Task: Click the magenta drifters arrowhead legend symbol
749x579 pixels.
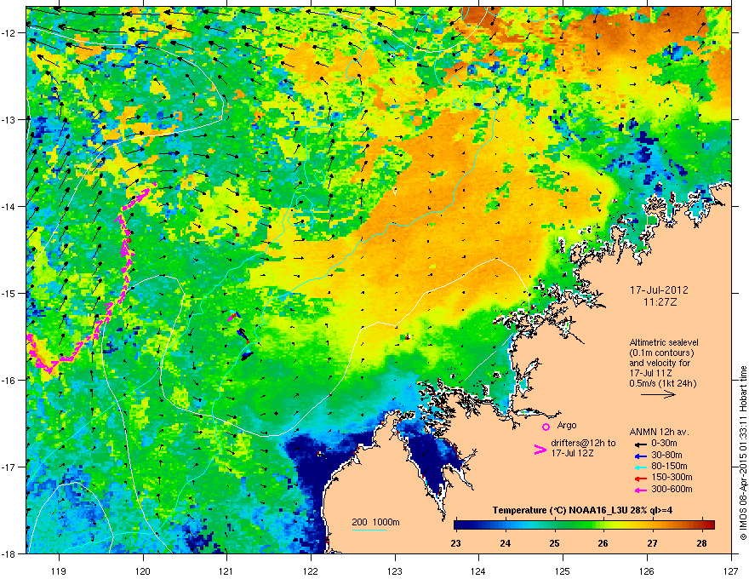Action: 540,450
